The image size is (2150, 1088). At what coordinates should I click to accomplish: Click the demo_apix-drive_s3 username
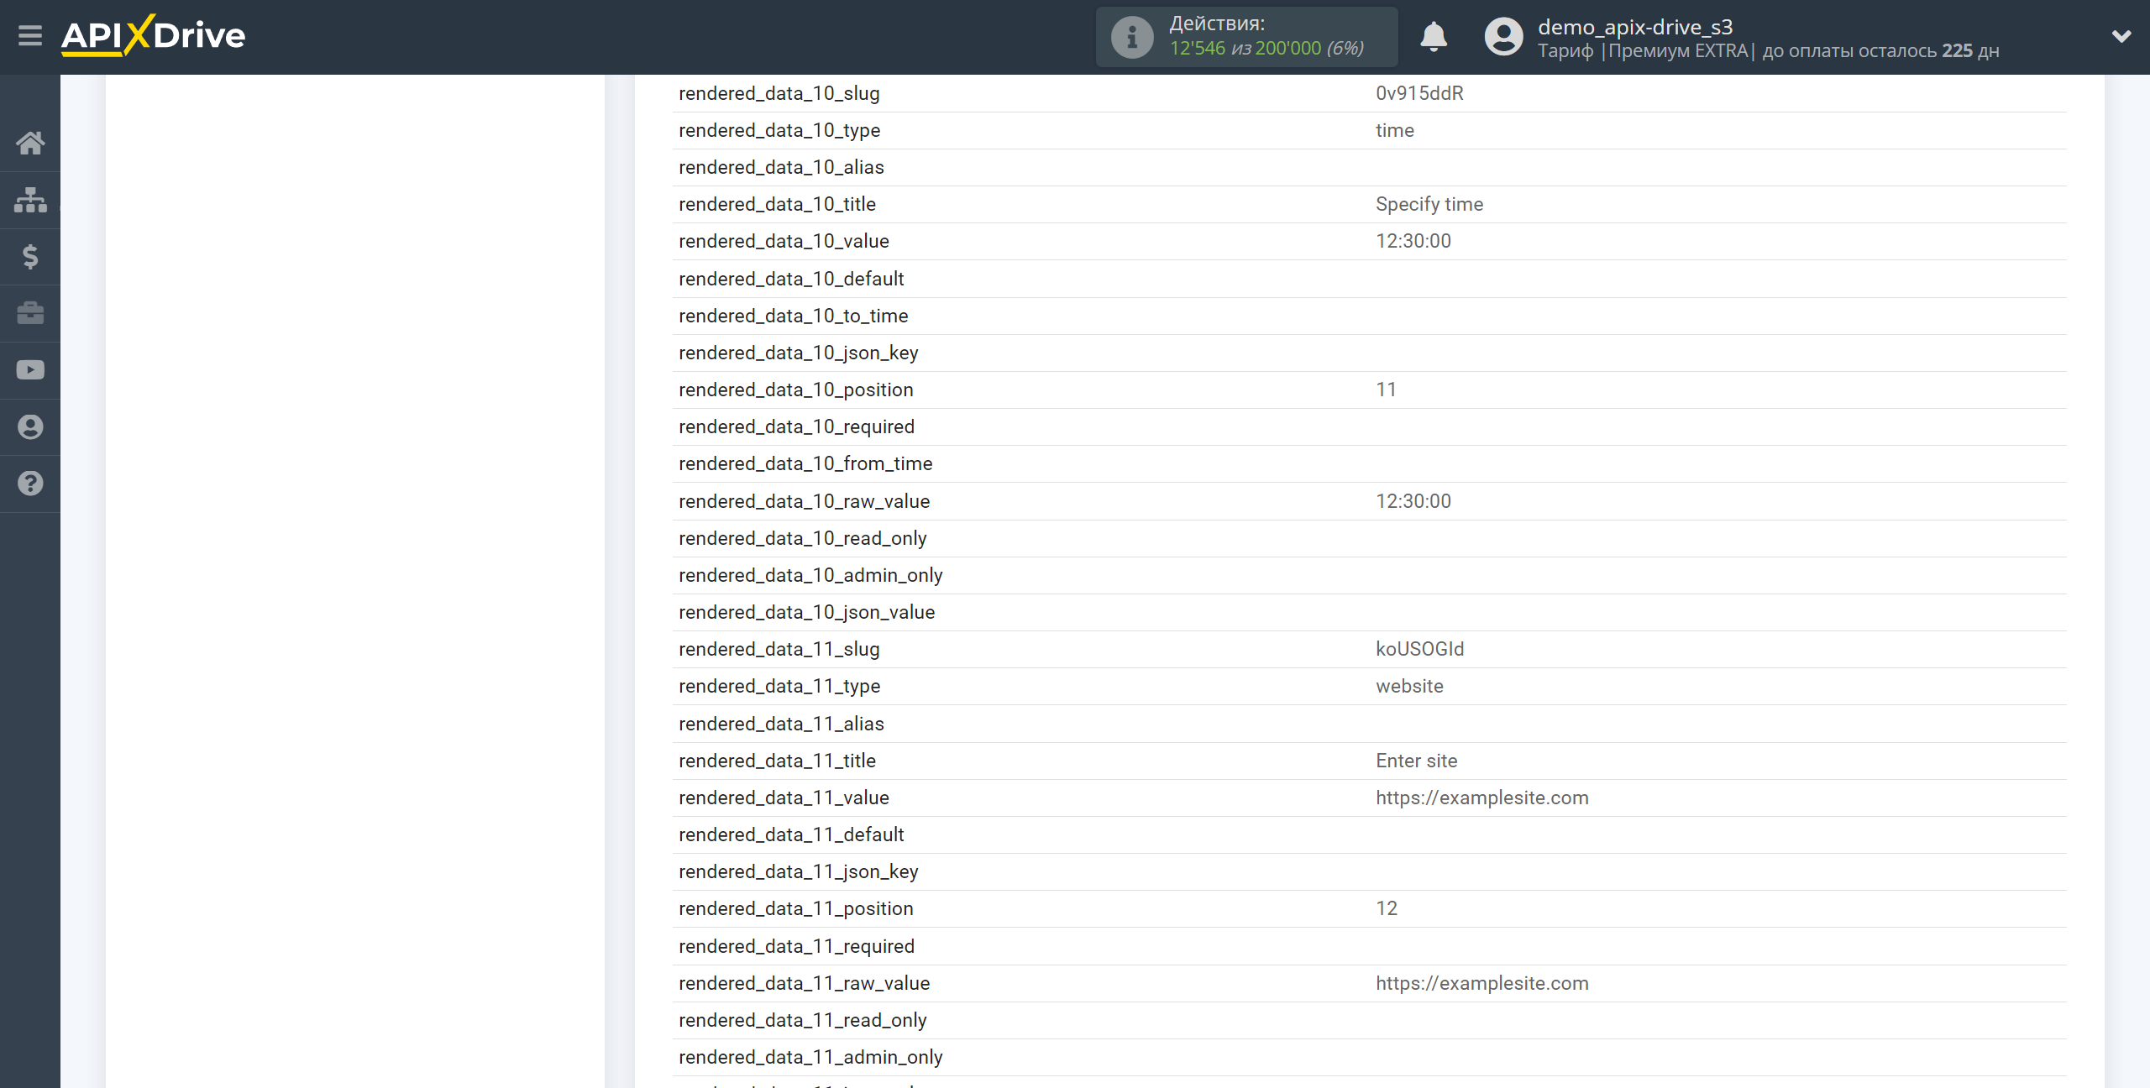pyautogui.click(x=1635, y=27)
